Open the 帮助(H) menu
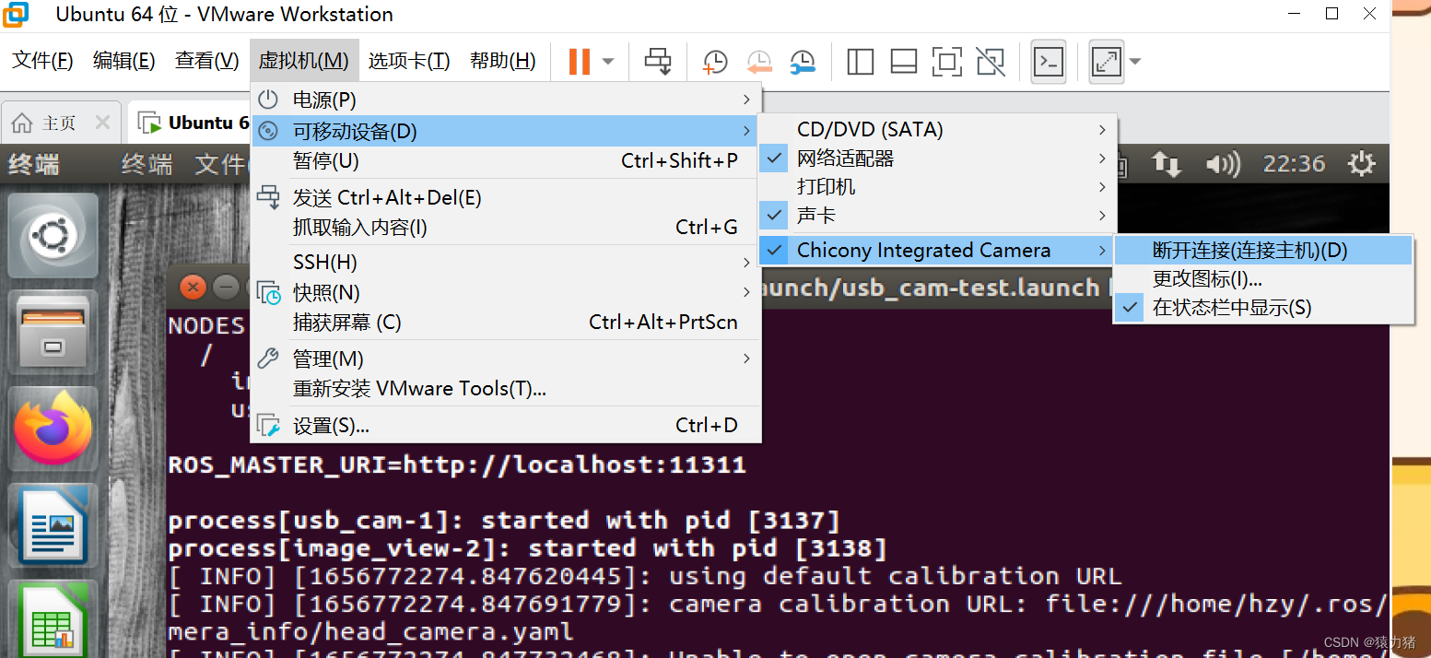This screenshot has width=1431, height=658. tap(502, 61)
